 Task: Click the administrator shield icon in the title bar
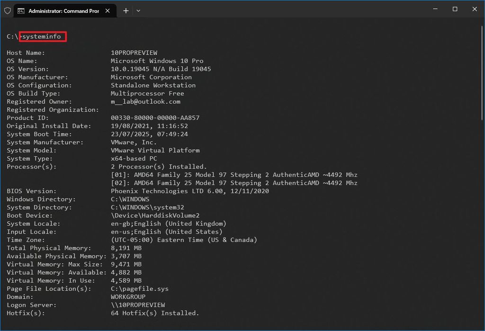7,10
